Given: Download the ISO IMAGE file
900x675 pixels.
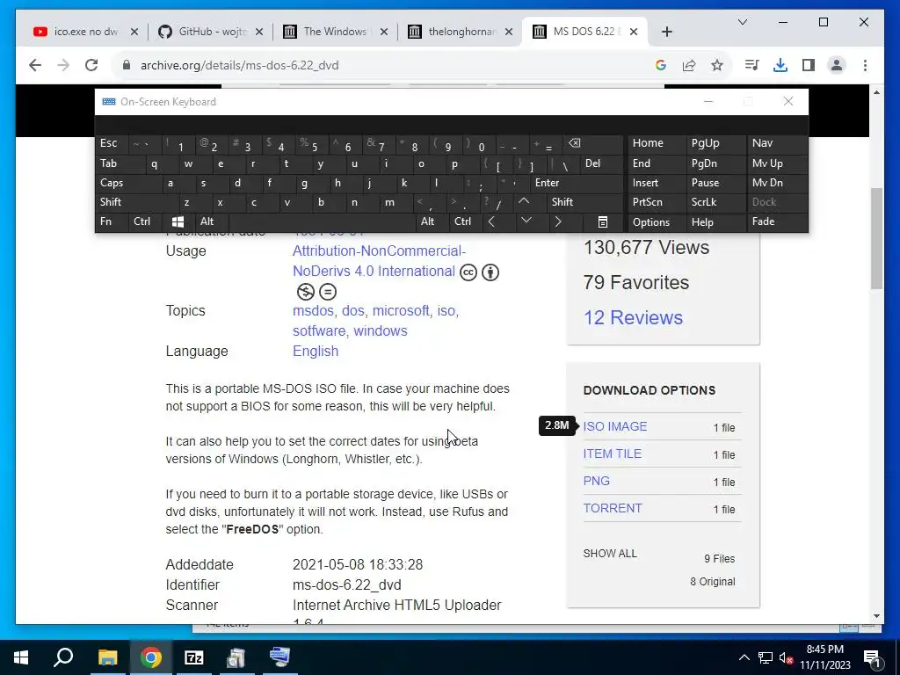Looking at the screenshot, I should pos(614,426).
